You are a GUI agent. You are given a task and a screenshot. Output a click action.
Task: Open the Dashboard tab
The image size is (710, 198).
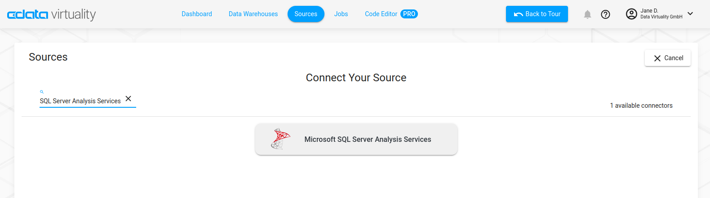click(x=197, y=14)
